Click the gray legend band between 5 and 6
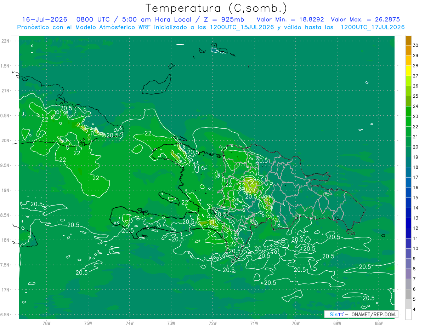Image resolution: width=425 pixels, height=328 pixels. point(408,294)
